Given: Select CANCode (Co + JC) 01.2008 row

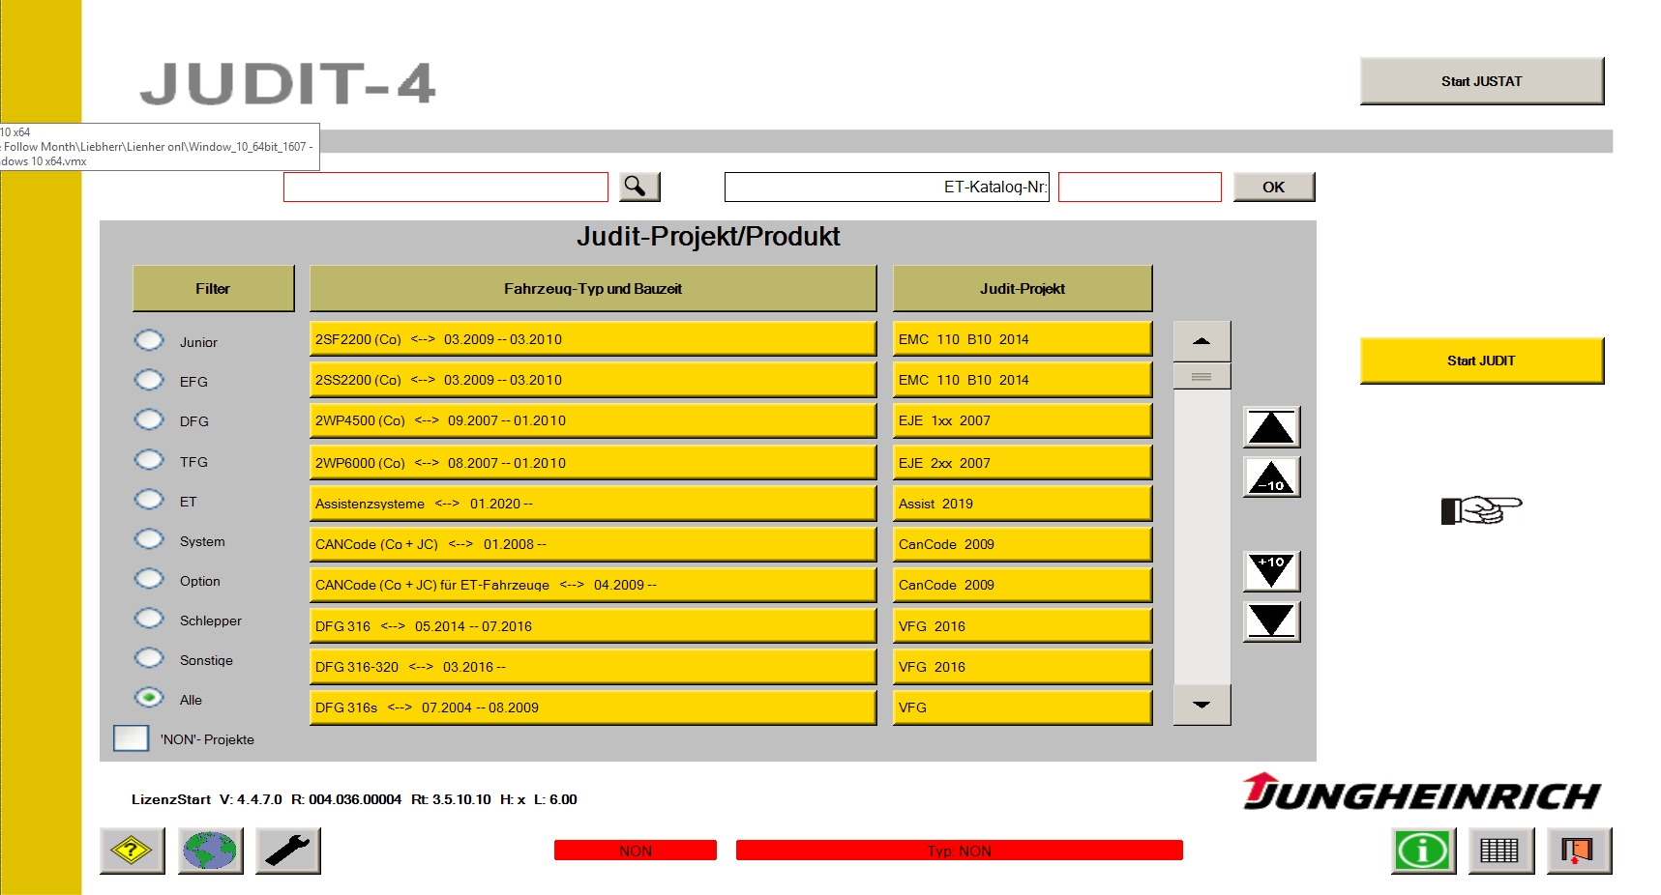Looking at the screenshot, I should click(x=593, y=544).
